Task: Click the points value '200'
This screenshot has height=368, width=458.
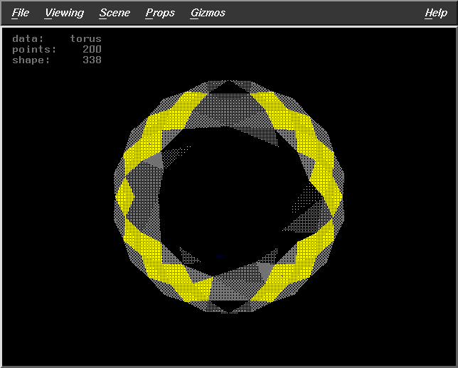Action: coord(92,49)
